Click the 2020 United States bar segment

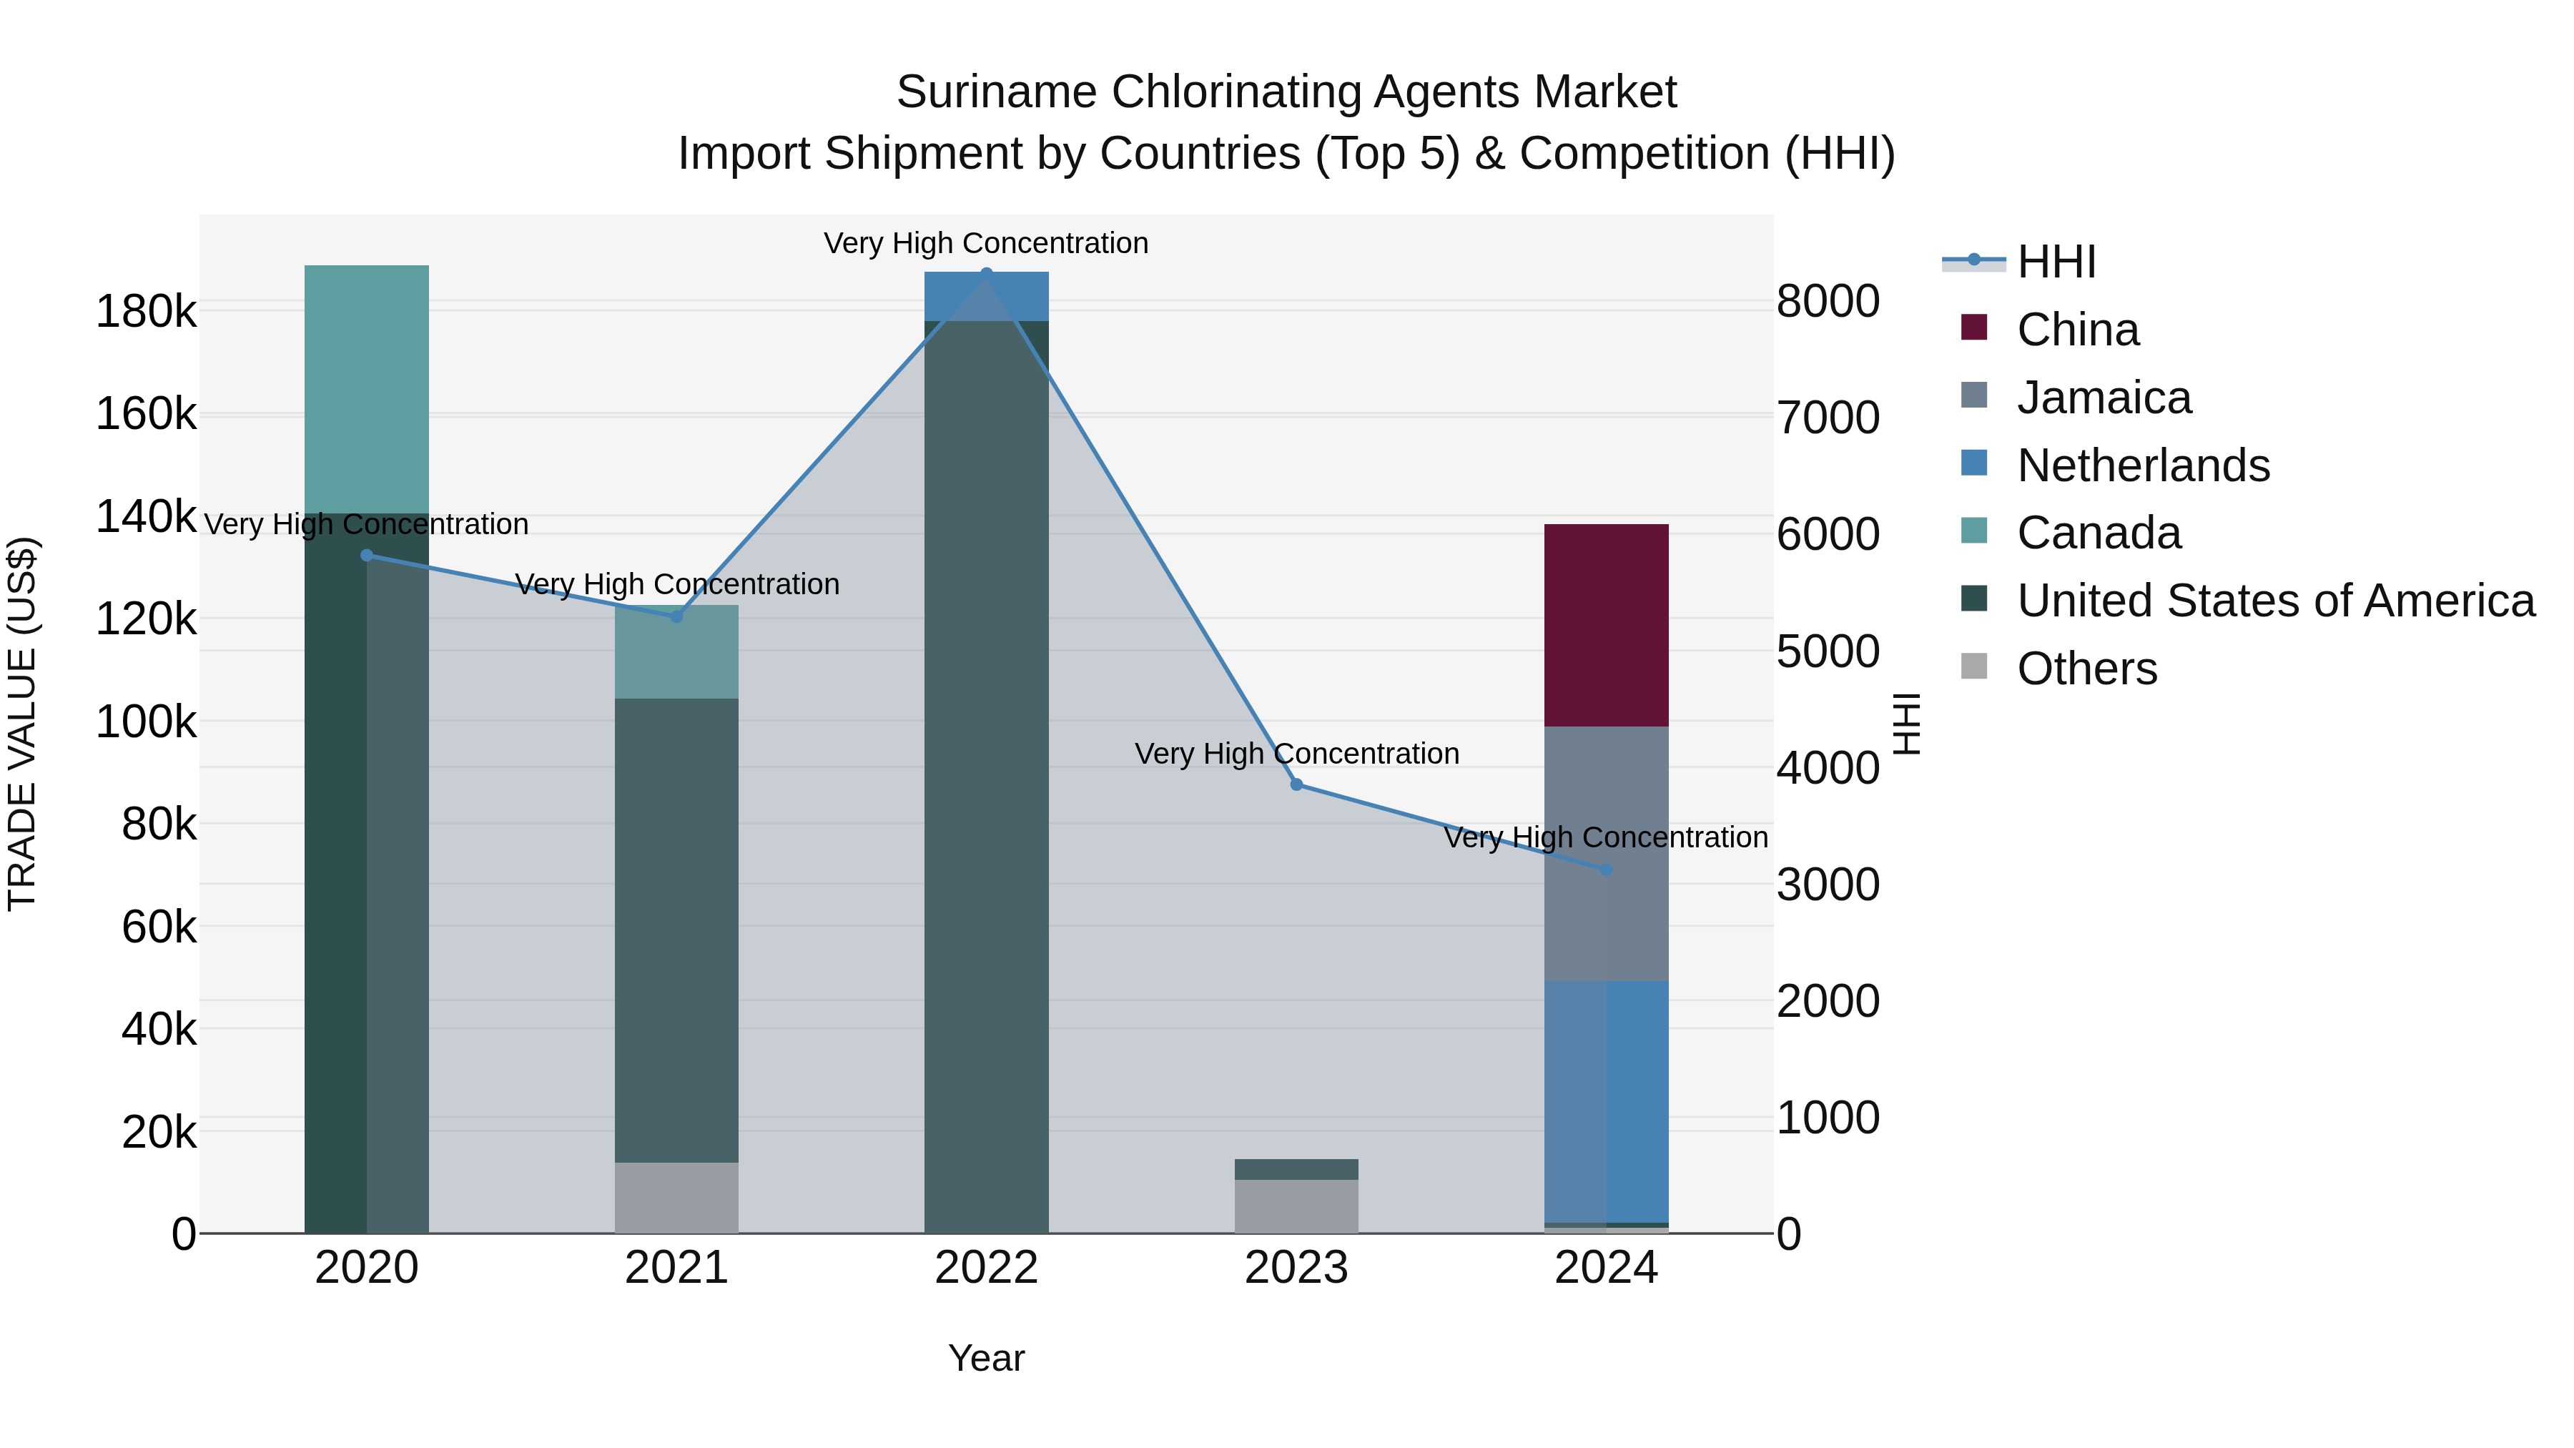tap(367, 875)
